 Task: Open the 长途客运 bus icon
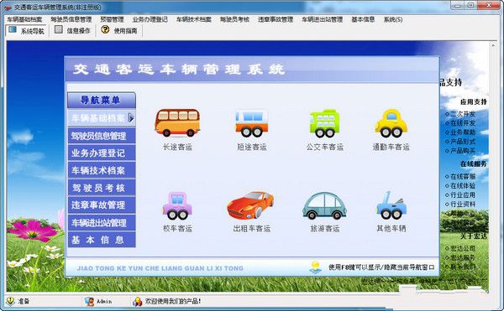point(177,122)
